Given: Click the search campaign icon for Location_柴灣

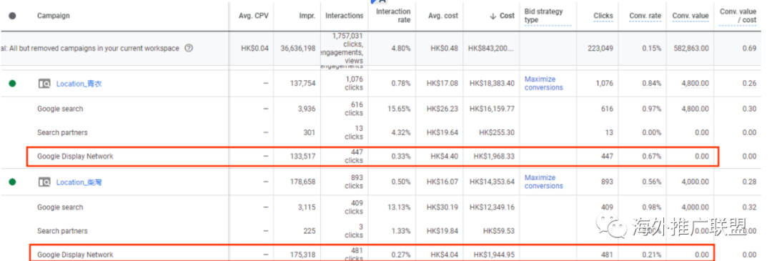Looking at the screenshot, I should tap(44, 182).
